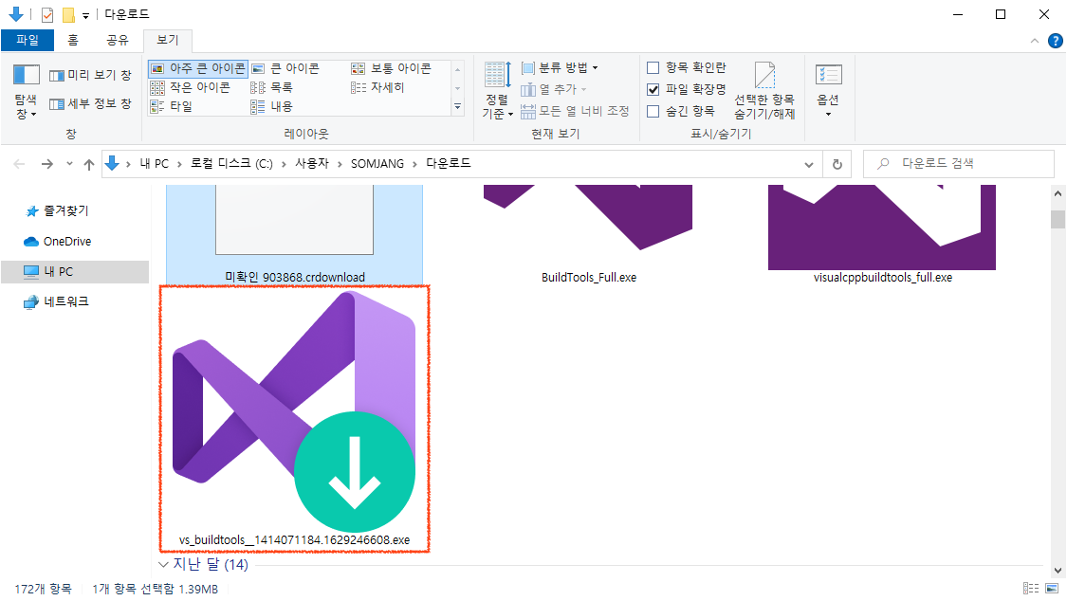Switch to the Home (홈) tab
The width and height of the screenshot is (1067, 601).
tap(73, 40)
